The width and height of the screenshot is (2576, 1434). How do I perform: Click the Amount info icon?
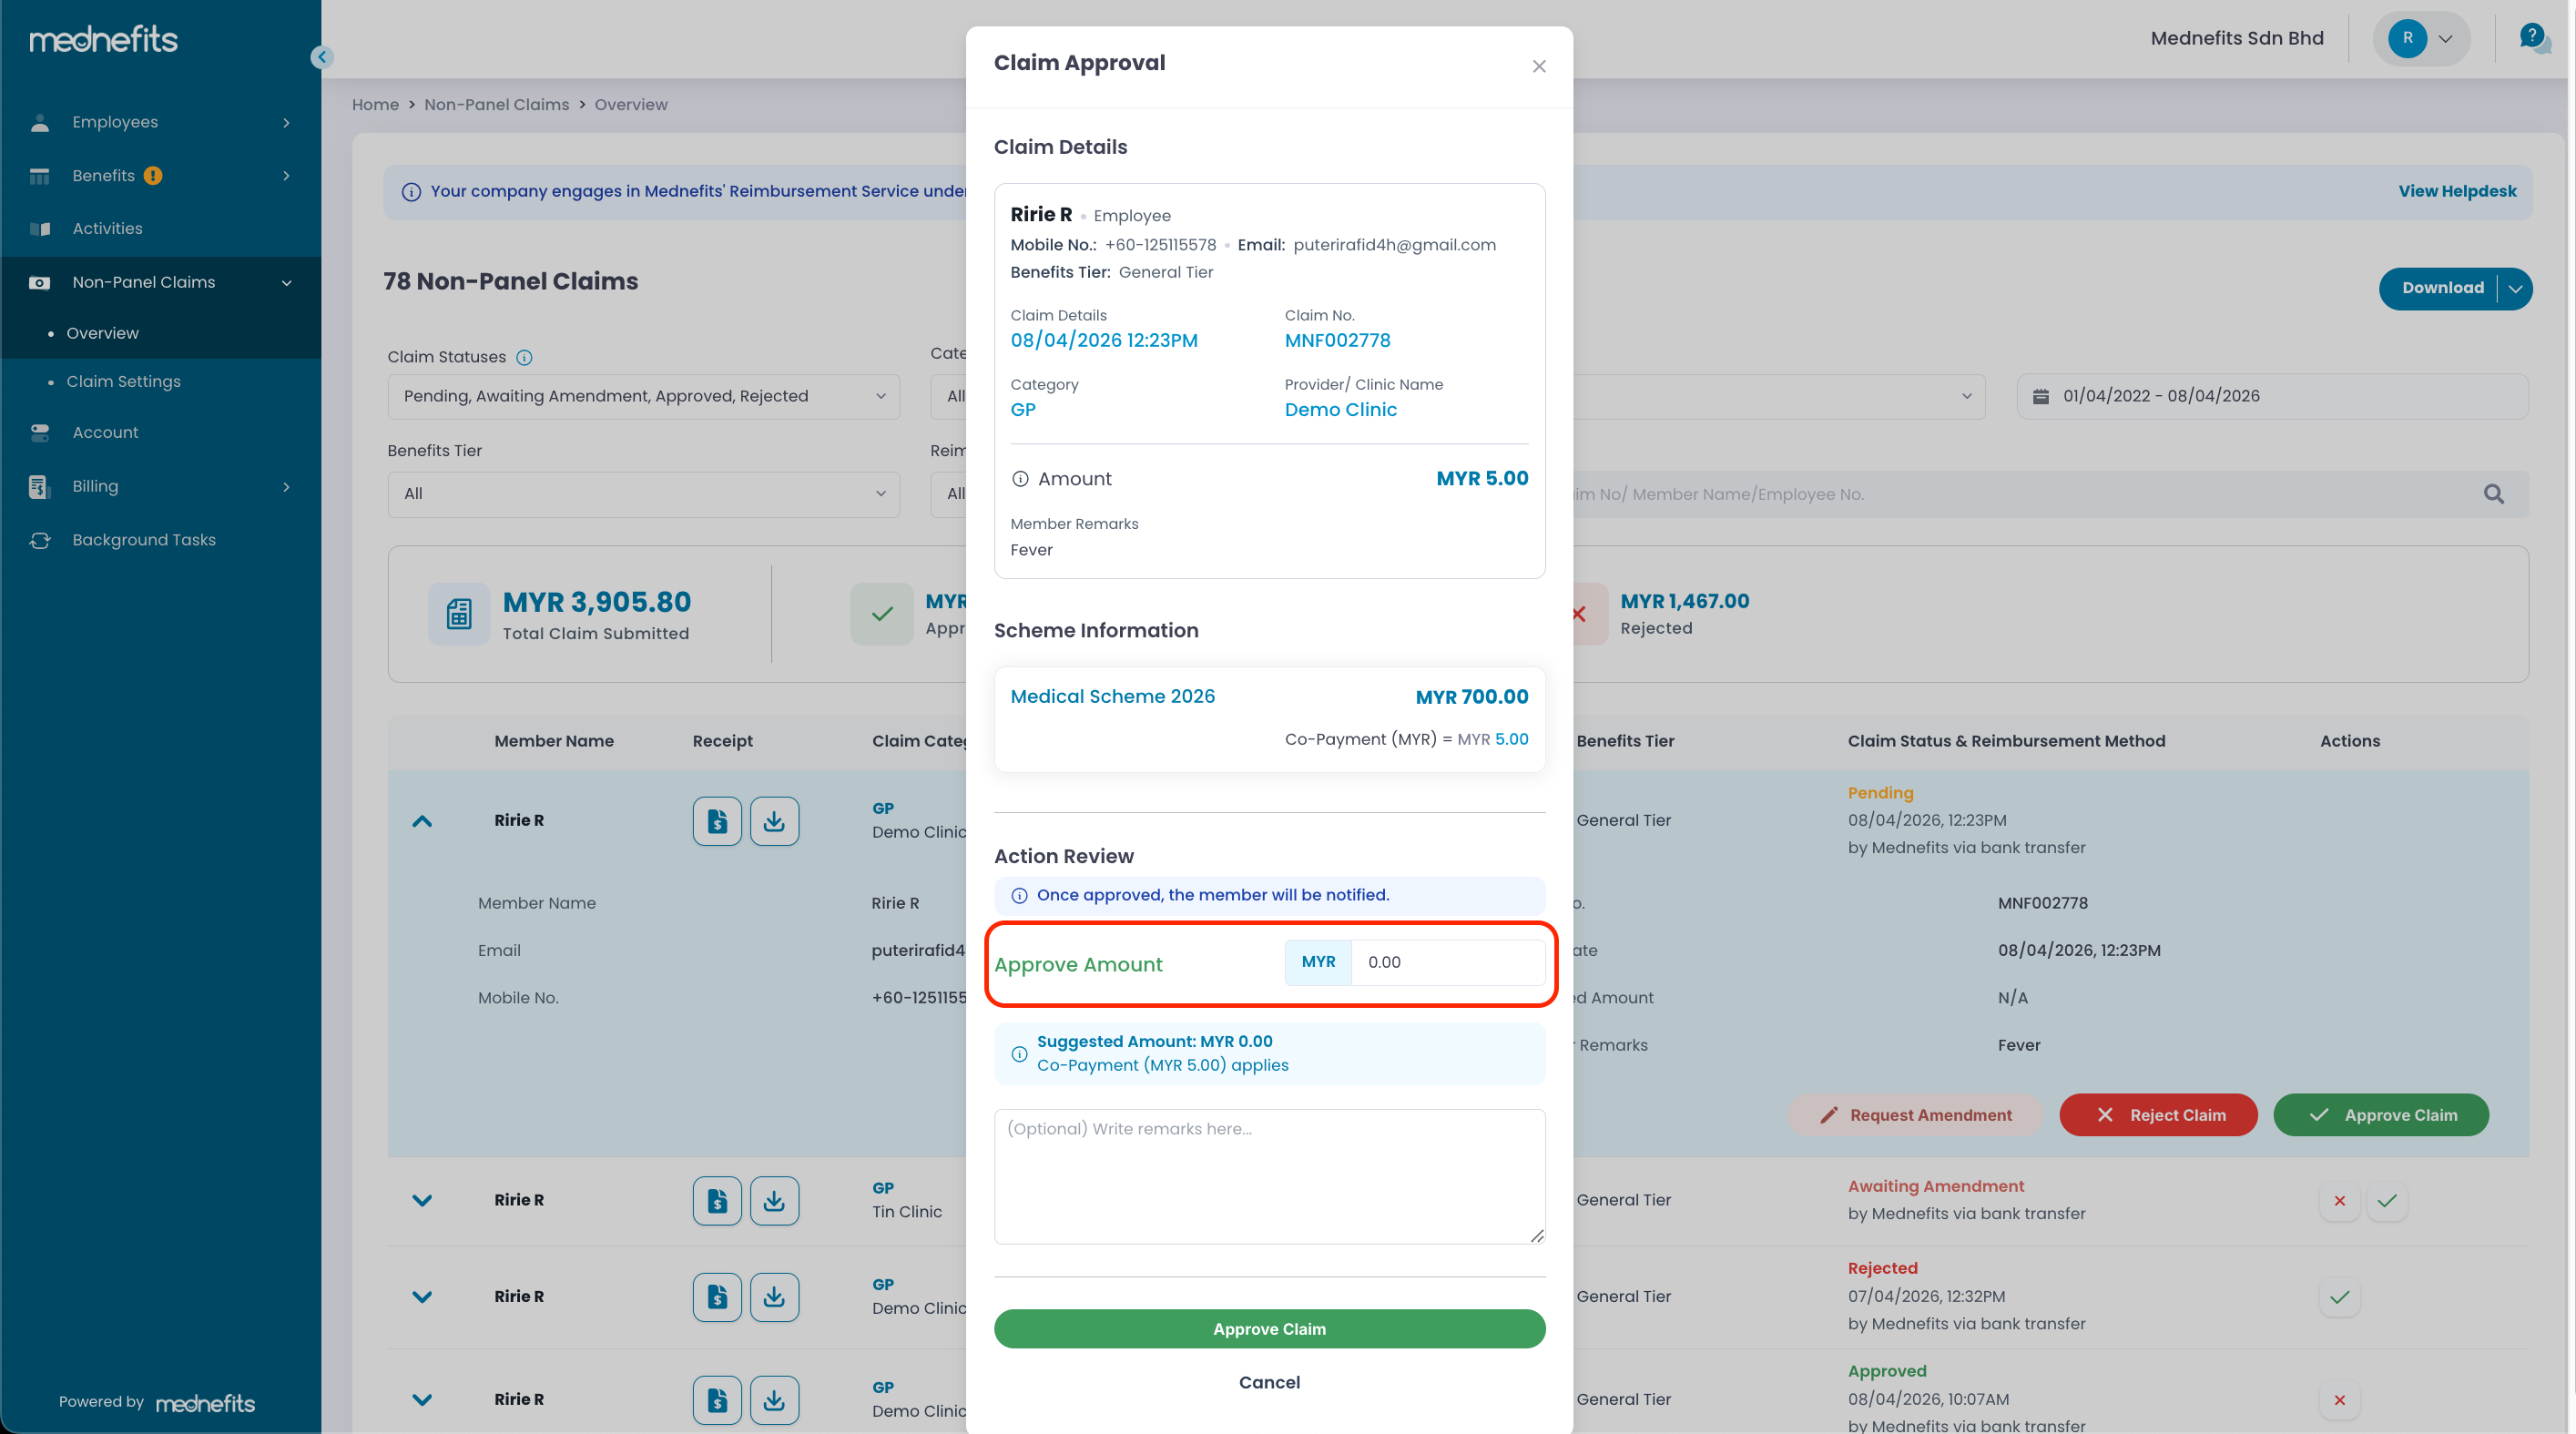[1020, 479]
